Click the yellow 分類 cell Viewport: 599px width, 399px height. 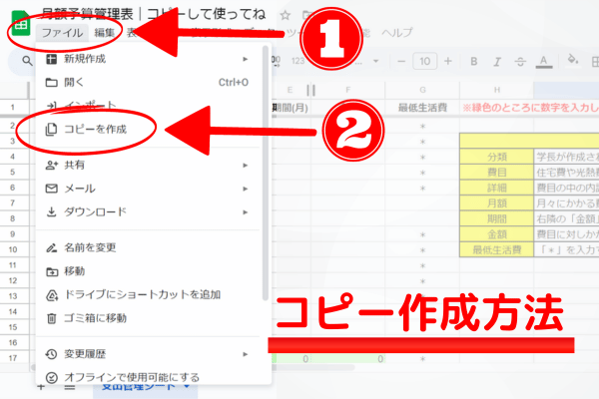point(496,157)
